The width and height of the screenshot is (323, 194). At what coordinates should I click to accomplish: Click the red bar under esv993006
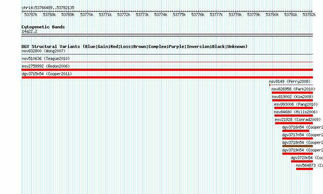point(294,108)
